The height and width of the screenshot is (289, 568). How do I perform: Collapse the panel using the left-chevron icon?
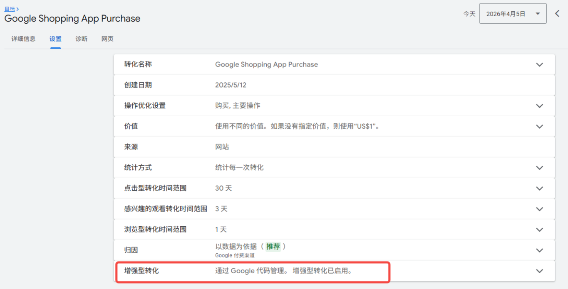[x=557, y=13]
